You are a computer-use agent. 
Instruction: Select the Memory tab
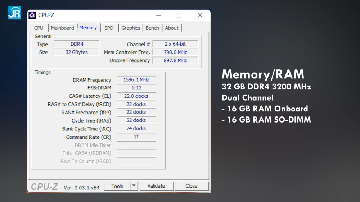click(88, 28)
